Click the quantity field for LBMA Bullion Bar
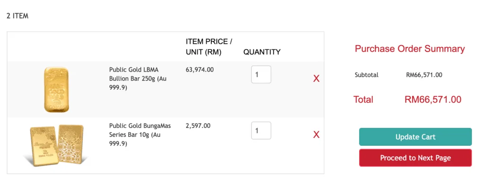Screen dimensions: 484x184 coord(261,74)
